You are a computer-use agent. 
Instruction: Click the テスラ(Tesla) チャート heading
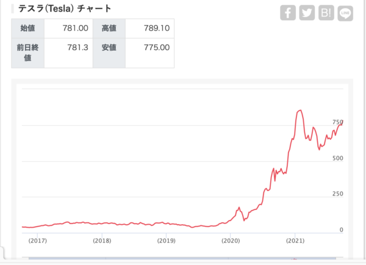click(60, 9)
